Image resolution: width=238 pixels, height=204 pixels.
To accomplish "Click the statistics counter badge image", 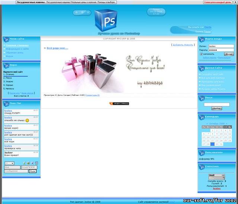I will pos(216,177).
